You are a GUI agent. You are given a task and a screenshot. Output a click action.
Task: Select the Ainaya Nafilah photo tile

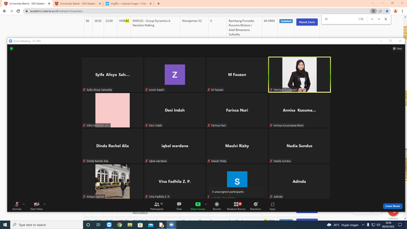tap(113, 181)
